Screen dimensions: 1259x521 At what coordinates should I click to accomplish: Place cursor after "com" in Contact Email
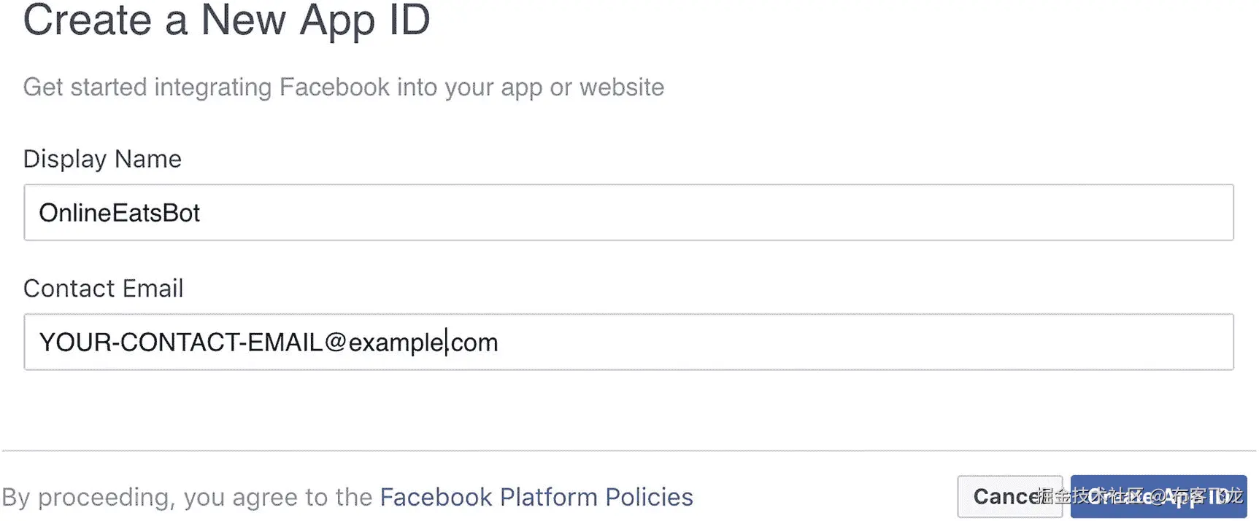tap(499, 342)
